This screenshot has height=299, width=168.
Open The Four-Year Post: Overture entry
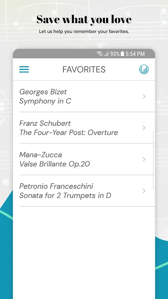(x=69, y=133)
